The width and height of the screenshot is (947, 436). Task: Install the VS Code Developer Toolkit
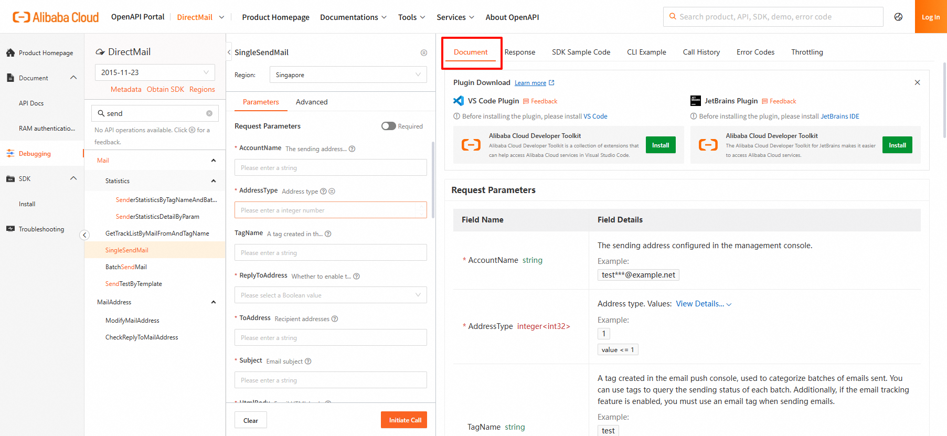click(661, 145)
